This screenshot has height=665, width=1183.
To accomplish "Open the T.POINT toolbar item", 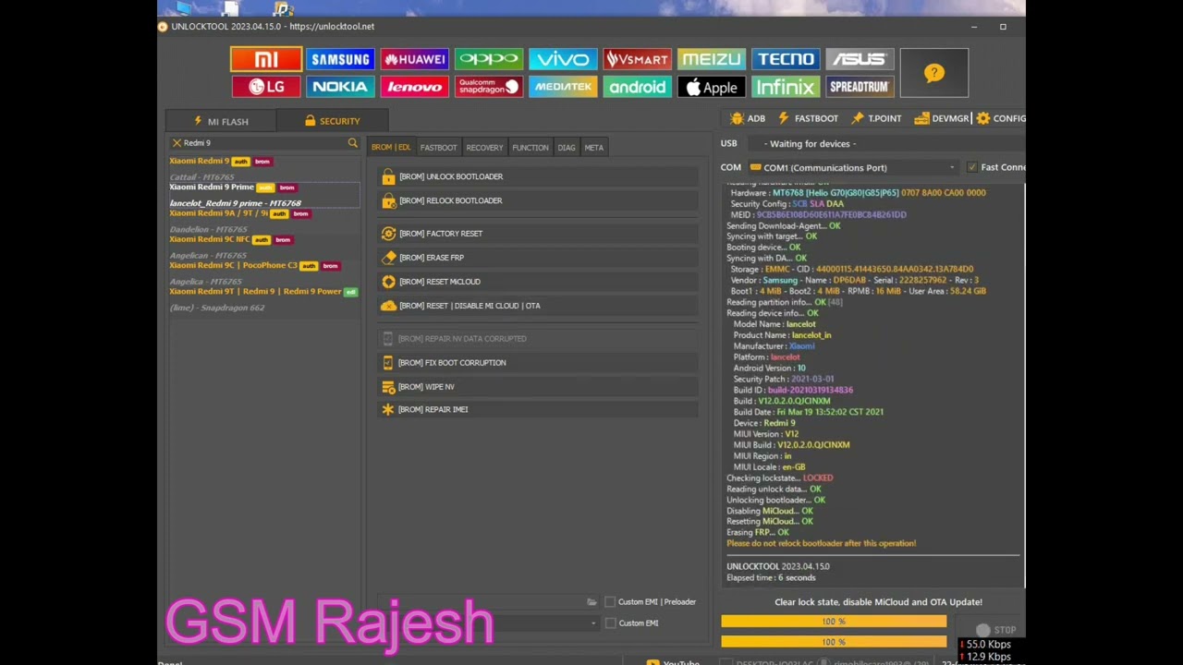I will (x=876, y=118).
